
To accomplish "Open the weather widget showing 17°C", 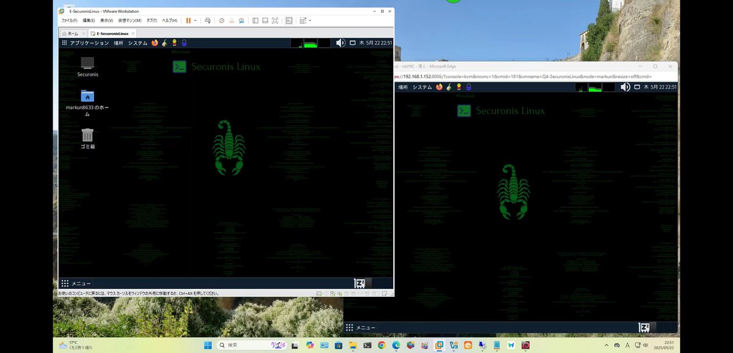I will click(x=76, y=345).
